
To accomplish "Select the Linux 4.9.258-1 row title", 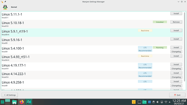I will tap(13, 82).
